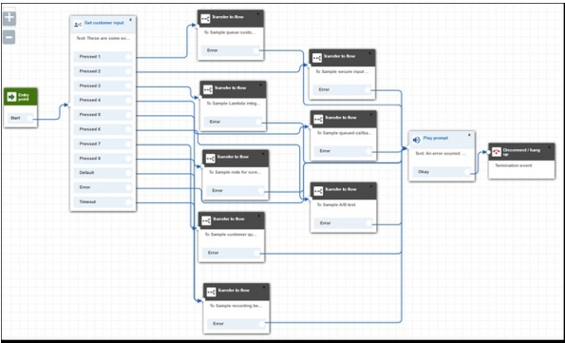This screenshot has width=565, height=343.
Task: Click the Okay branch of Play prompt
Action: coord(442,172)
